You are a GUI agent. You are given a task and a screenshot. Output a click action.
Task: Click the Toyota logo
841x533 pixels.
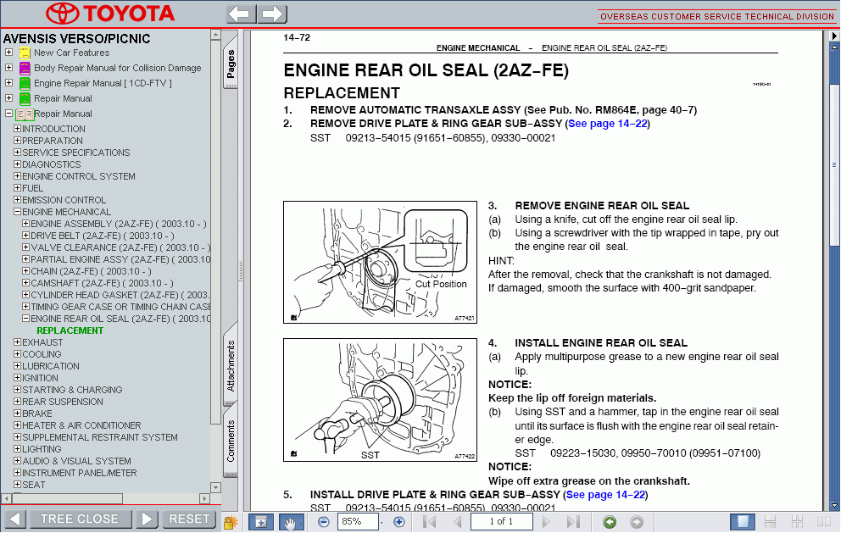110,14
